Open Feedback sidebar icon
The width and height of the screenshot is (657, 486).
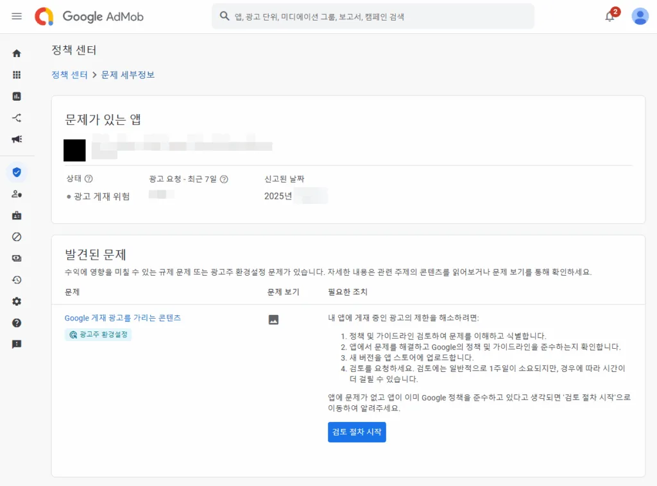17,344
